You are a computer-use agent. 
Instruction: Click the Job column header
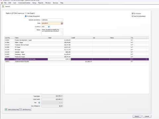tap(101, 38)
